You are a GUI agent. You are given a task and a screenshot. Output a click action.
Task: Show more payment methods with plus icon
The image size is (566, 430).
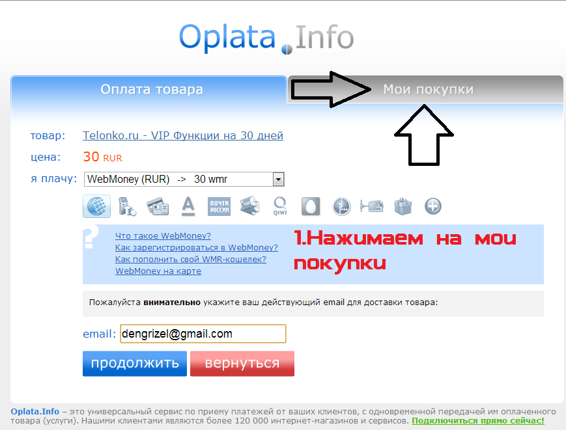tap(432, 206)
